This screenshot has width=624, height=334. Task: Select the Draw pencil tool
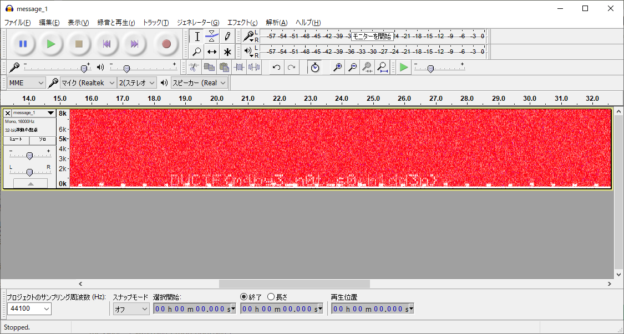click(x=227, y=37)
